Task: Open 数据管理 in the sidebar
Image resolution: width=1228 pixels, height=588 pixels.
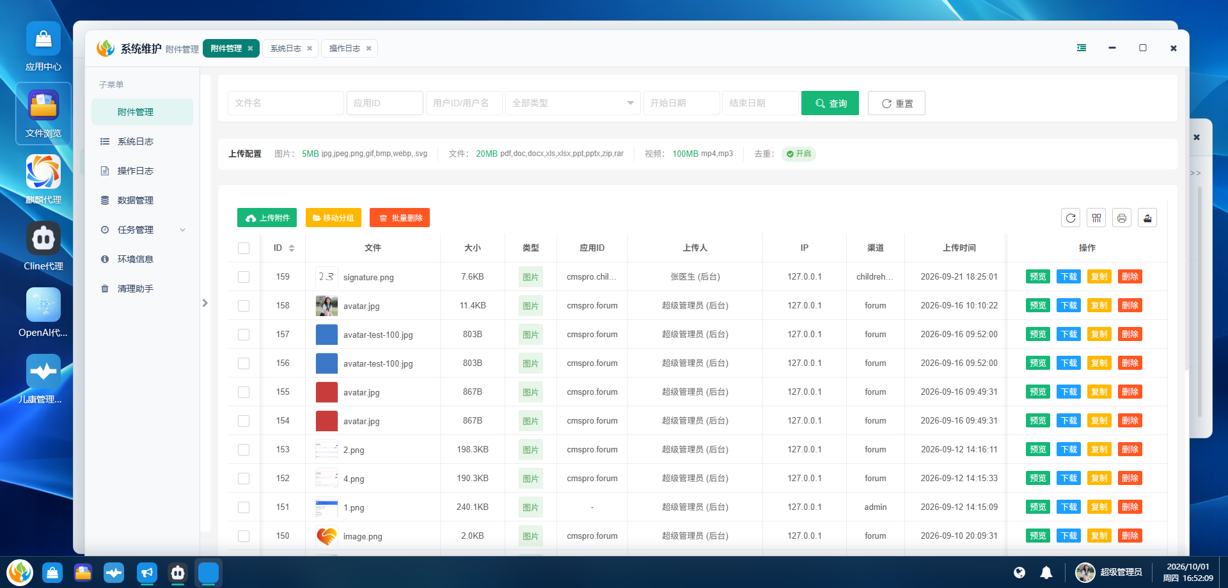Action: coord(142,200)
